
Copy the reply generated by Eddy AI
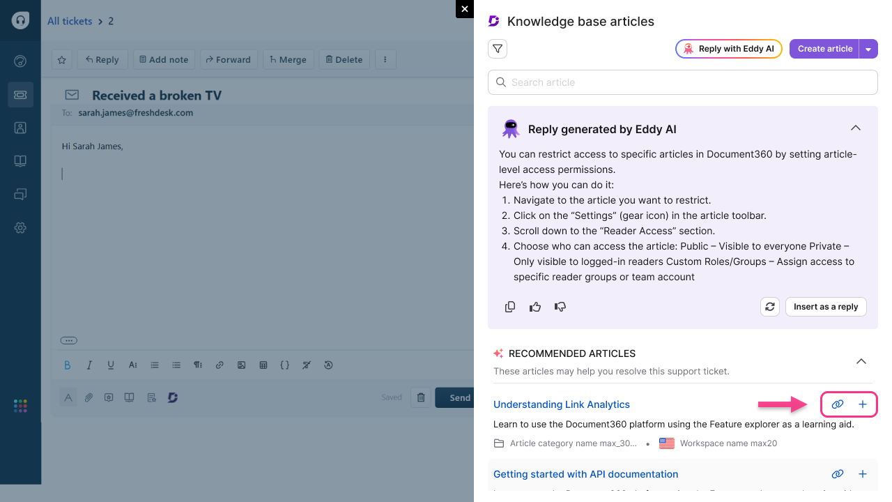coord(510,307)
